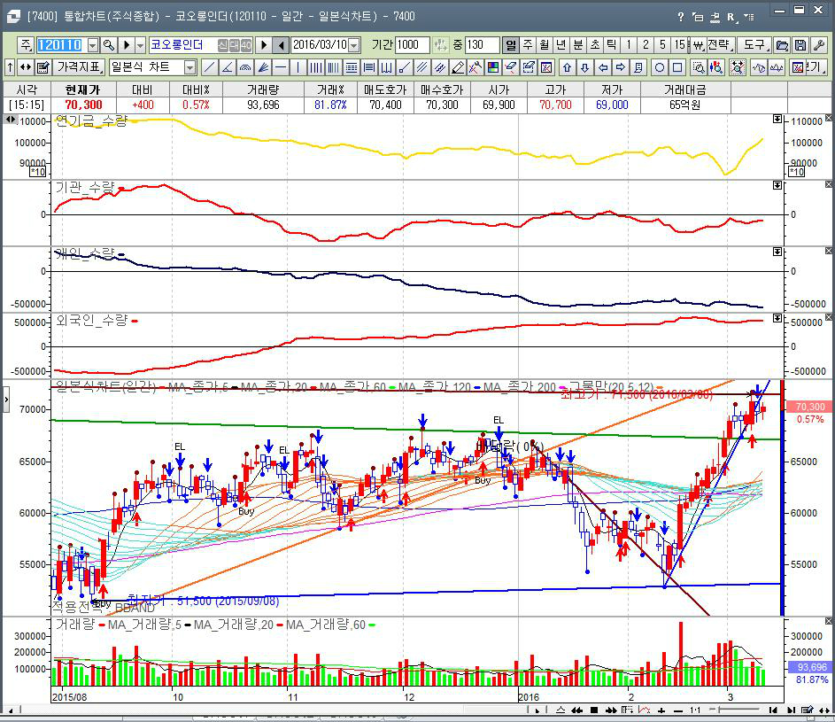
Task: Select the color palette tool icon
Action: tap(492, 67)
